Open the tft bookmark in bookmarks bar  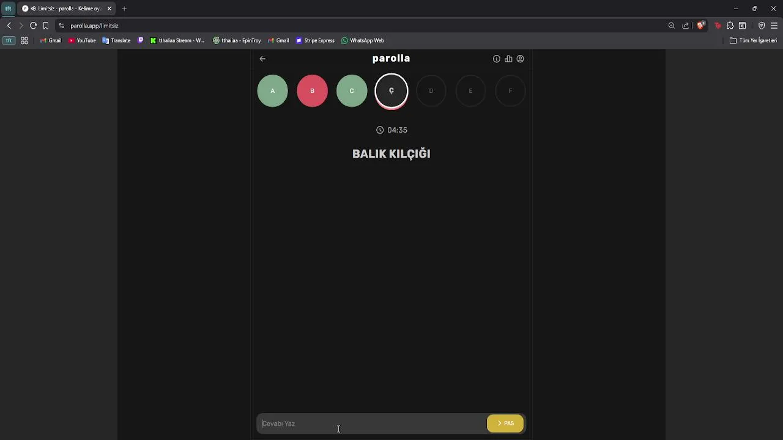click(x=9, y=40)
